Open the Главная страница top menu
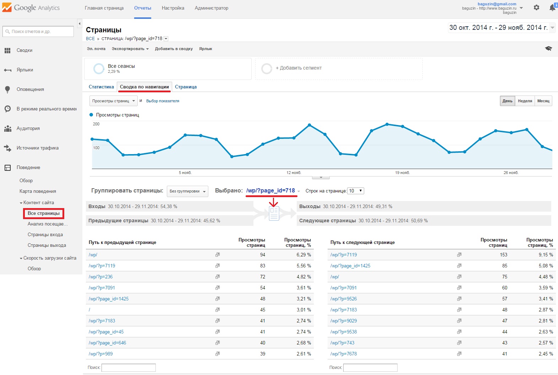This screenshot has width=558, height=375. tap(104, 8)
